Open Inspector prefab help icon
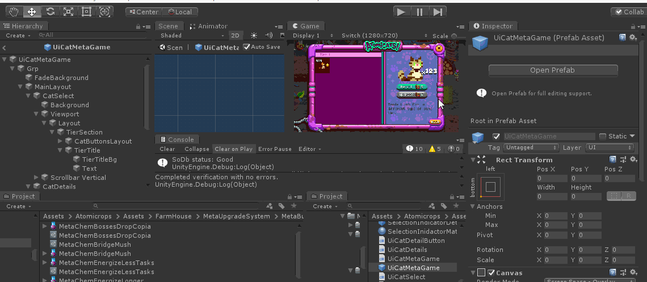The image size is (647, 282). coord(622,37)
